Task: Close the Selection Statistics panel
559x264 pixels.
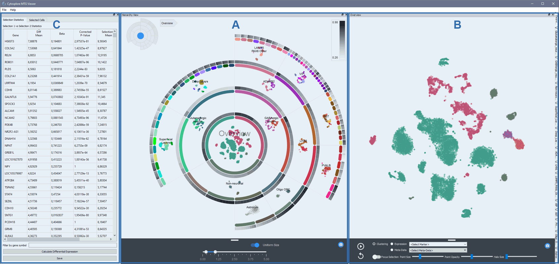Action: pos(118,15)
